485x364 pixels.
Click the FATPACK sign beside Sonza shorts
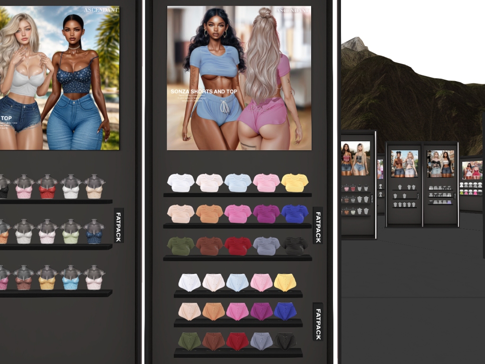[318, 322]
